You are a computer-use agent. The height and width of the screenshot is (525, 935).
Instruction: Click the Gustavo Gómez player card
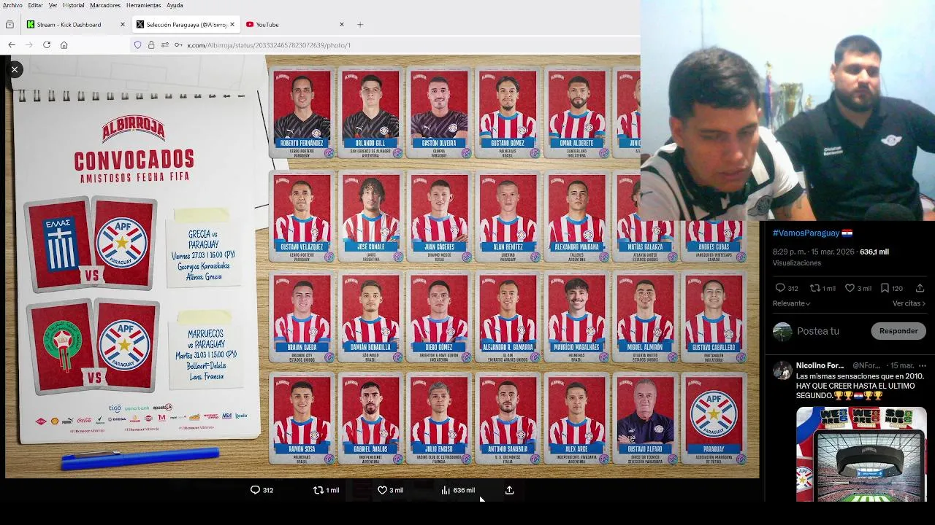tap(508, 113)
